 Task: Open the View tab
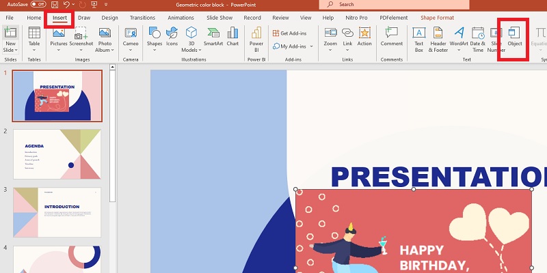[306, 18]
